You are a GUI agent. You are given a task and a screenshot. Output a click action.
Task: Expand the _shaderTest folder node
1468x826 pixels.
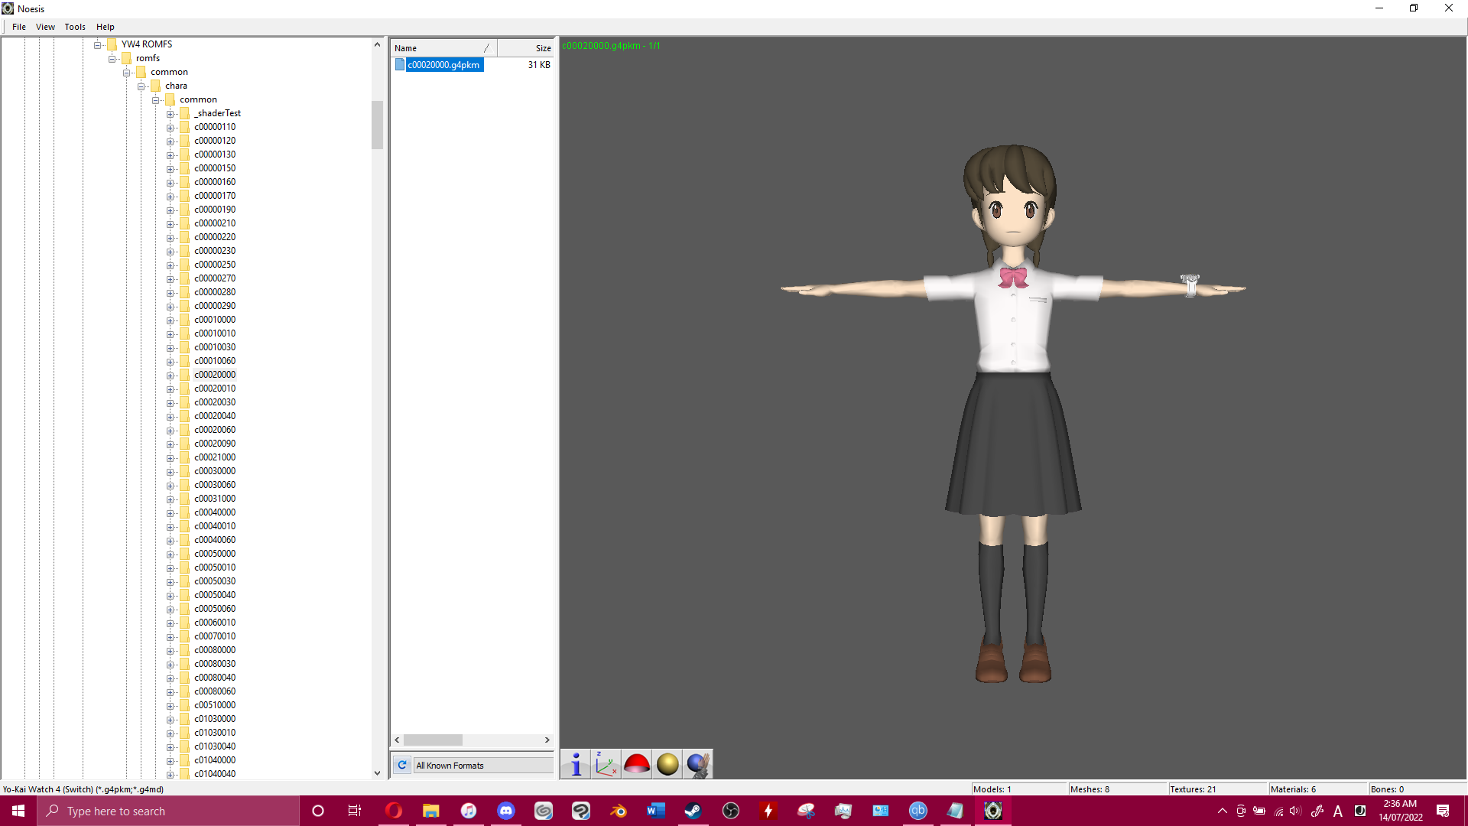(170, 114)
